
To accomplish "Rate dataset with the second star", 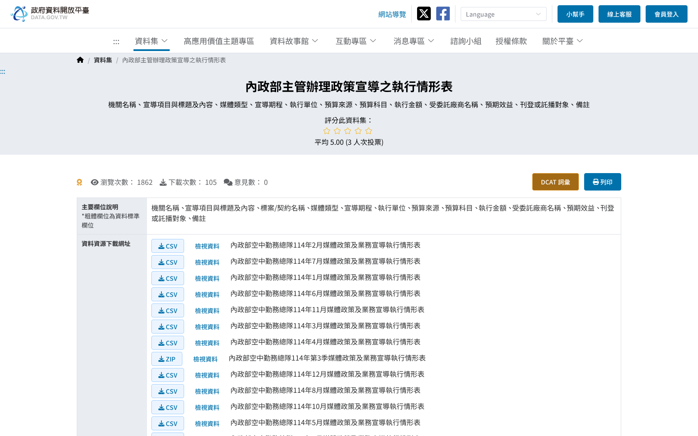I will 337,131.
